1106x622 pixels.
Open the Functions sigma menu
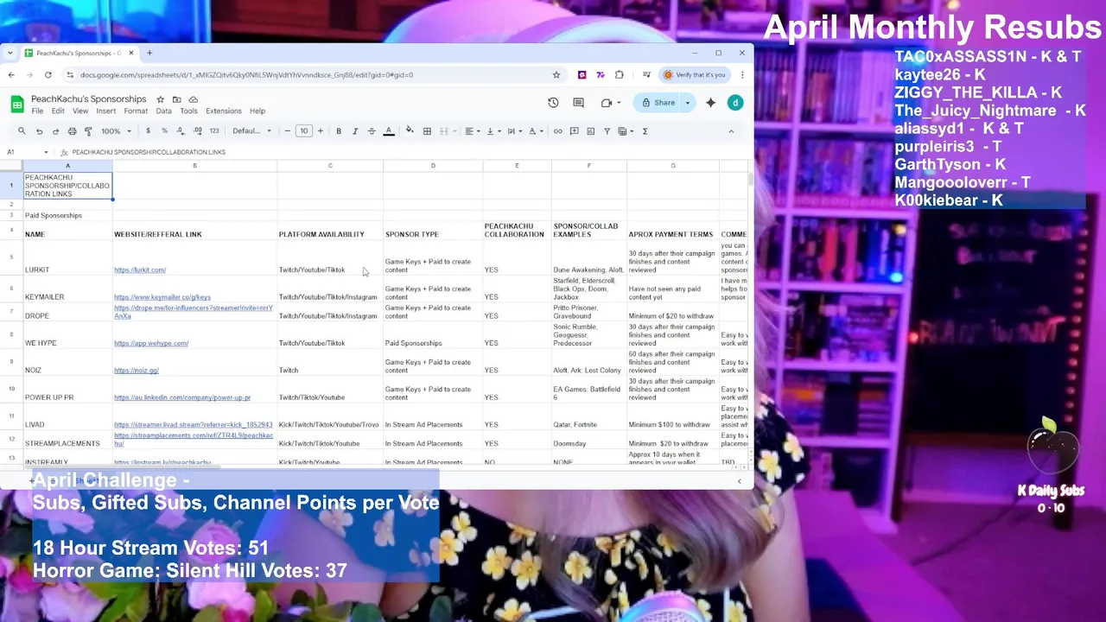[645, 131]
